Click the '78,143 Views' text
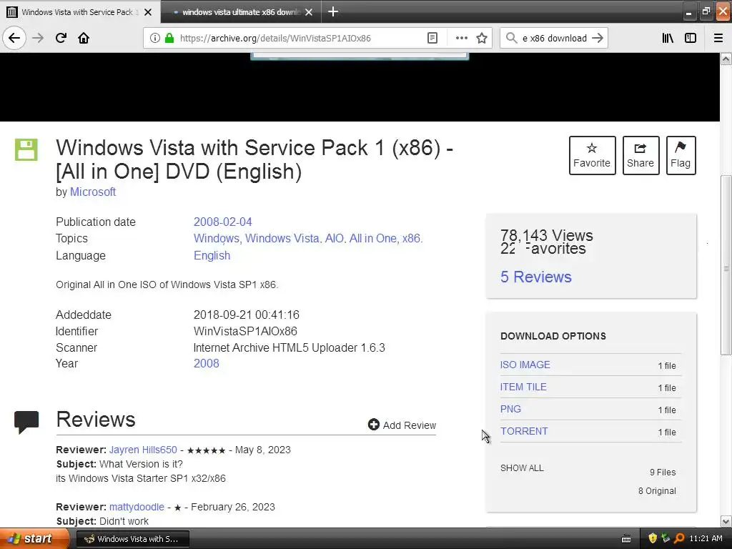The width and height of the screenshot is (732, 549). coord(547,234)
